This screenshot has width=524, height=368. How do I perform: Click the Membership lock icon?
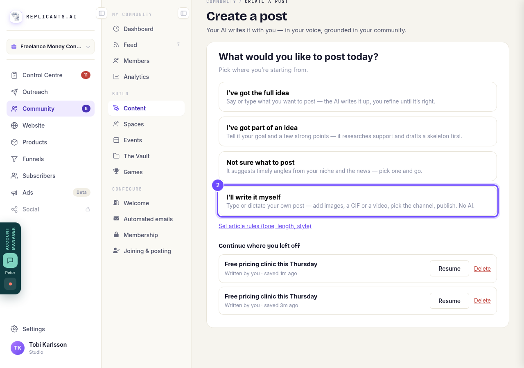tap(116, 235)
